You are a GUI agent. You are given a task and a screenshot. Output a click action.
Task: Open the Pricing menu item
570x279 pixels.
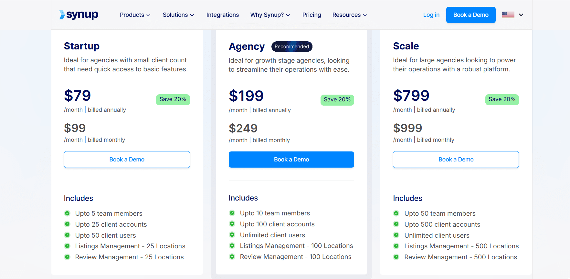(311, 15)
